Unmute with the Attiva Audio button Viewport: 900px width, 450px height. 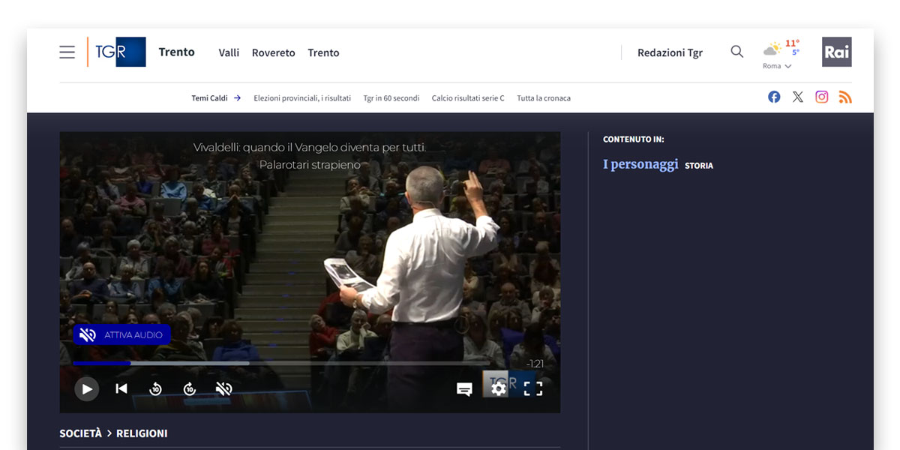coord(122,334)
